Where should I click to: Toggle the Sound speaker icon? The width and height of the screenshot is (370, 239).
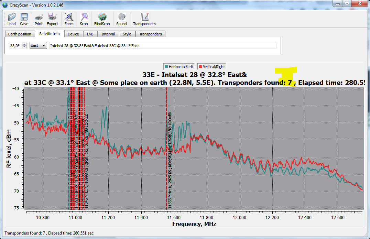121,17
